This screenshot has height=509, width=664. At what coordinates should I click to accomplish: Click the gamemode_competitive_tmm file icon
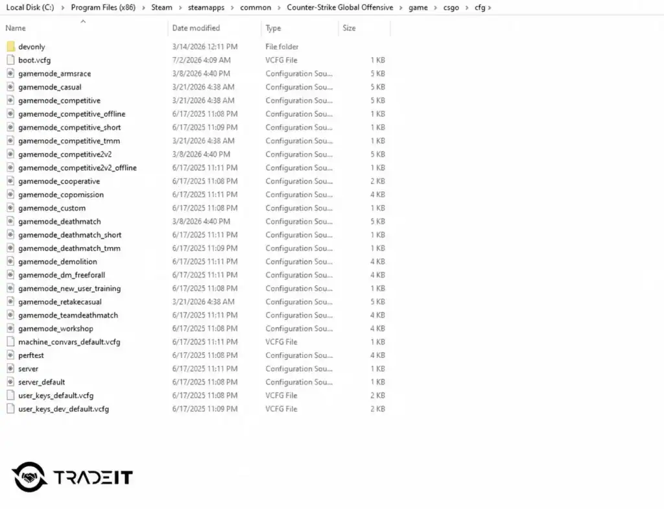[10, 141]
